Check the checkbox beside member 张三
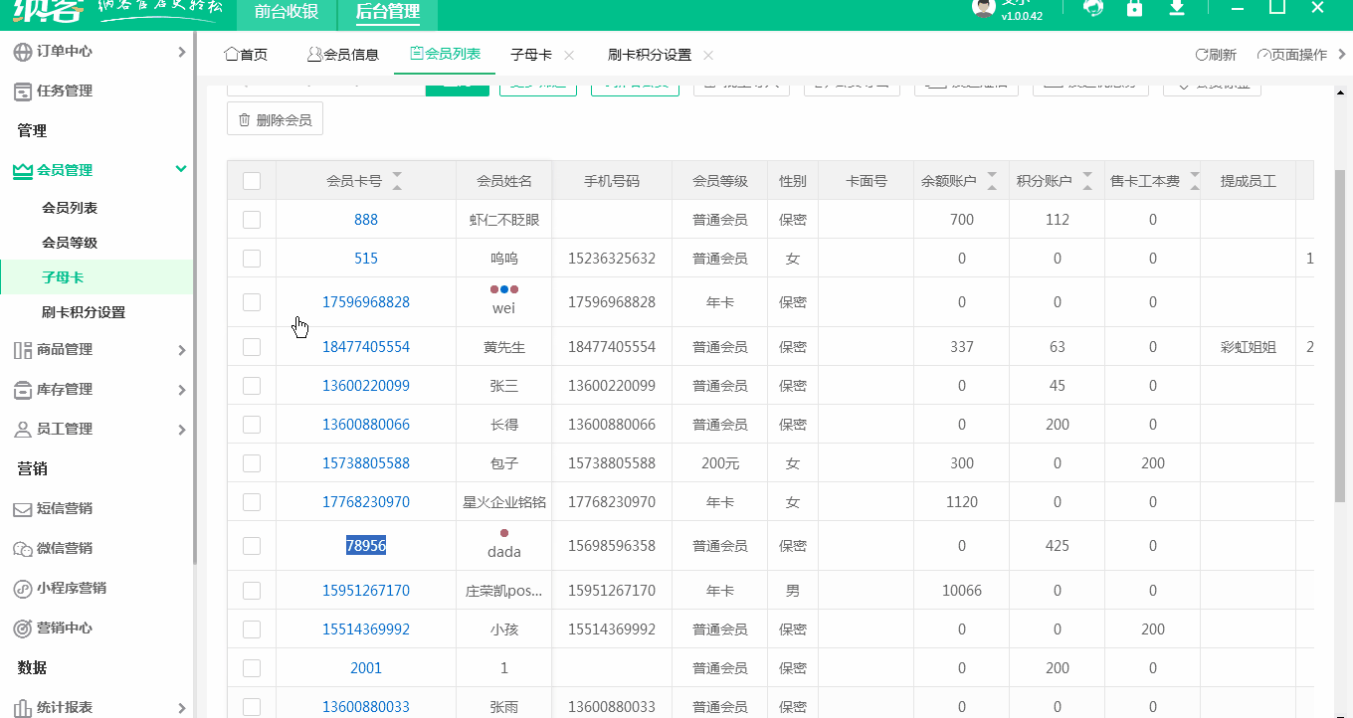This screenshot has height=718, width=1353. point(252,385)
